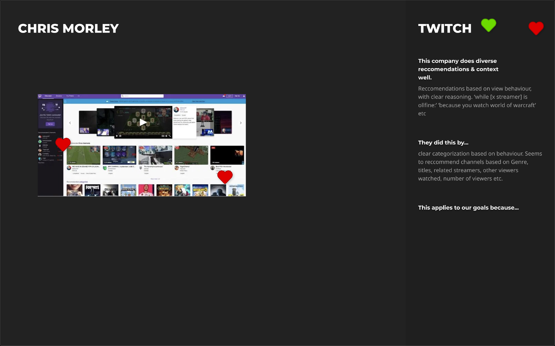
Task: Expand Show more under recommended live channels
Action: [x=155, y=179]
